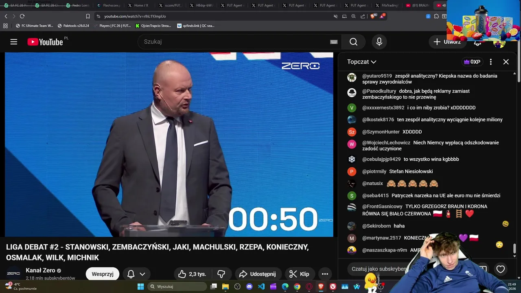The image size is (521, 293).
Task: Open the browser apps grid icon
Action: [5, 26]
